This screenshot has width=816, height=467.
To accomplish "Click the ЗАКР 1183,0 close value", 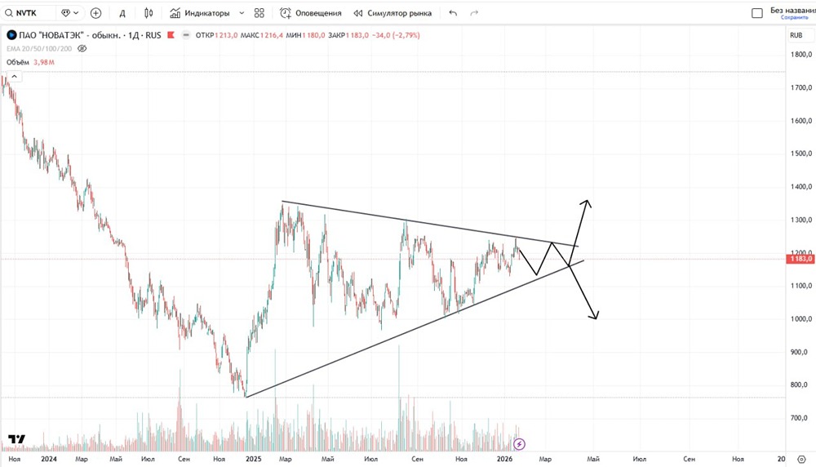I will point(348,35).
